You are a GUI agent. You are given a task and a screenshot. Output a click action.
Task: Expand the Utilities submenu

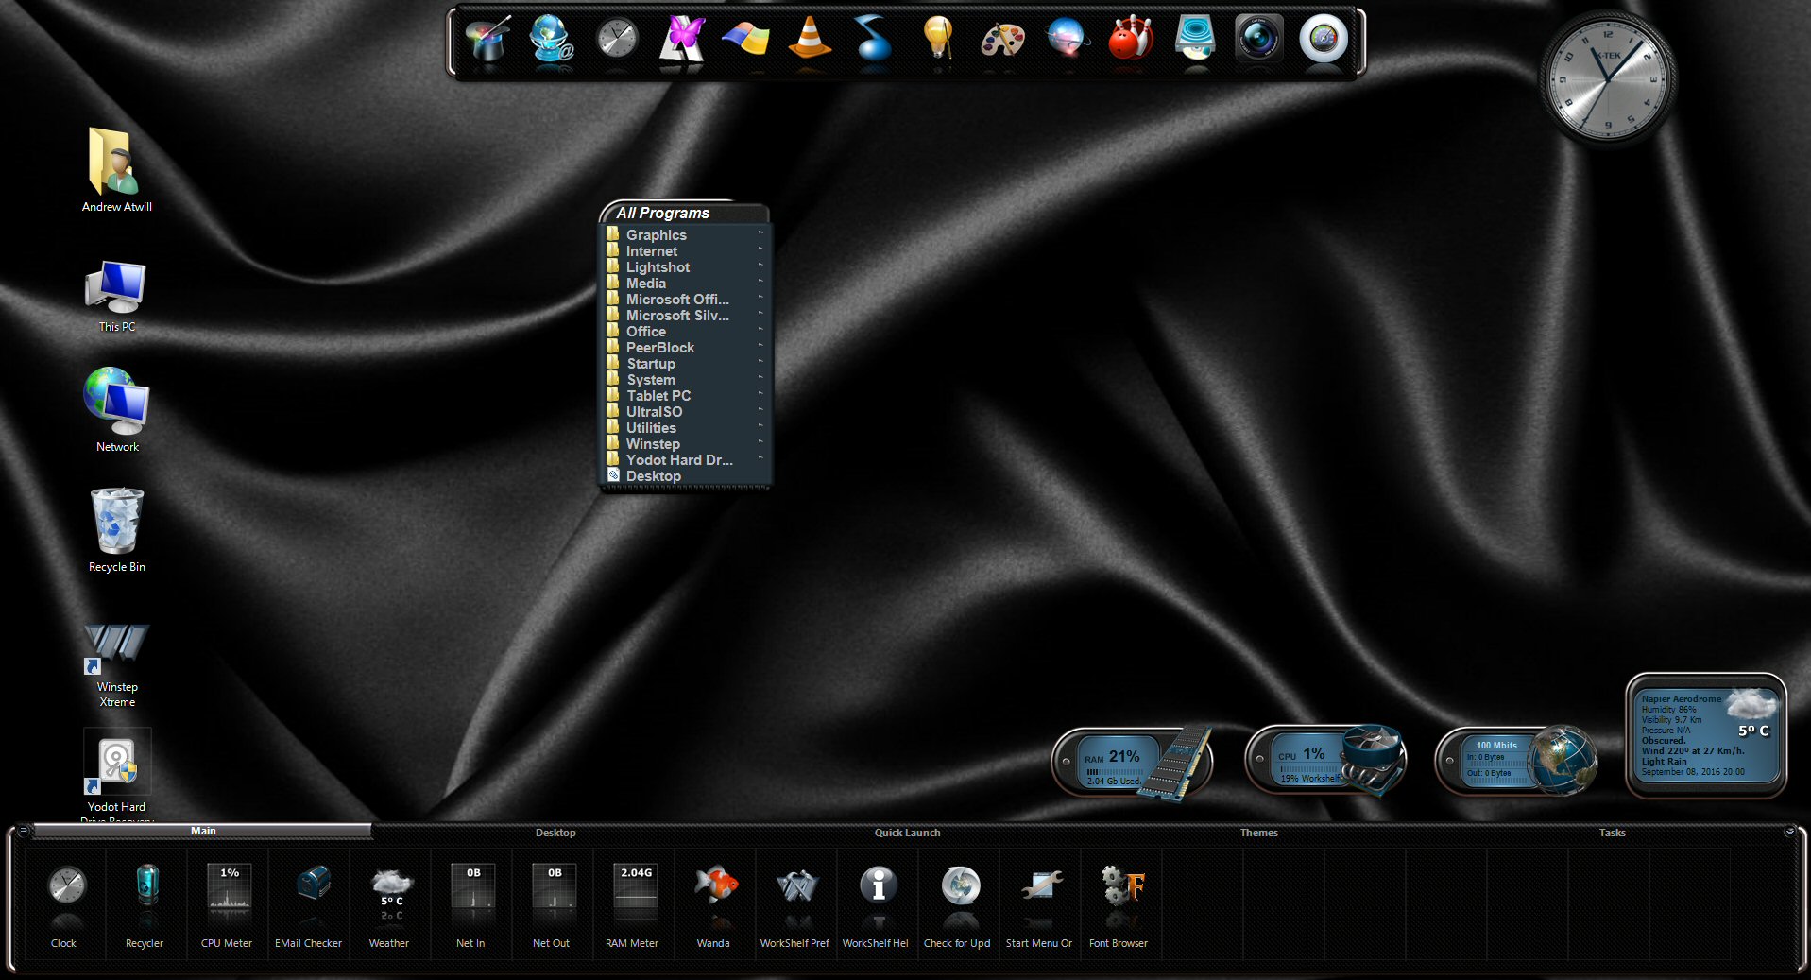[651, 428]
